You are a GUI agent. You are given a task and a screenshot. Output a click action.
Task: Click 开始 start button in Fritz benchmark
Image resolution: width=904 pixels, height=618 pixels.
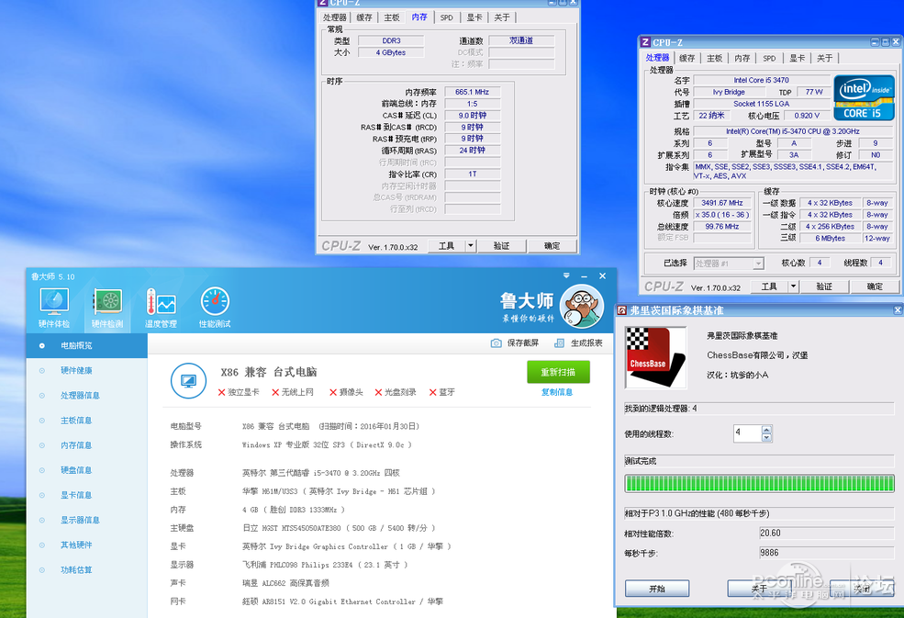click(x=657, y=589)
